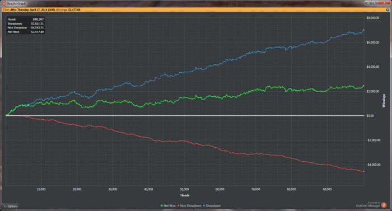Click the red Non Showdown line endpoint marker
The image size is (392, 211).
click(x=364, y=171)
